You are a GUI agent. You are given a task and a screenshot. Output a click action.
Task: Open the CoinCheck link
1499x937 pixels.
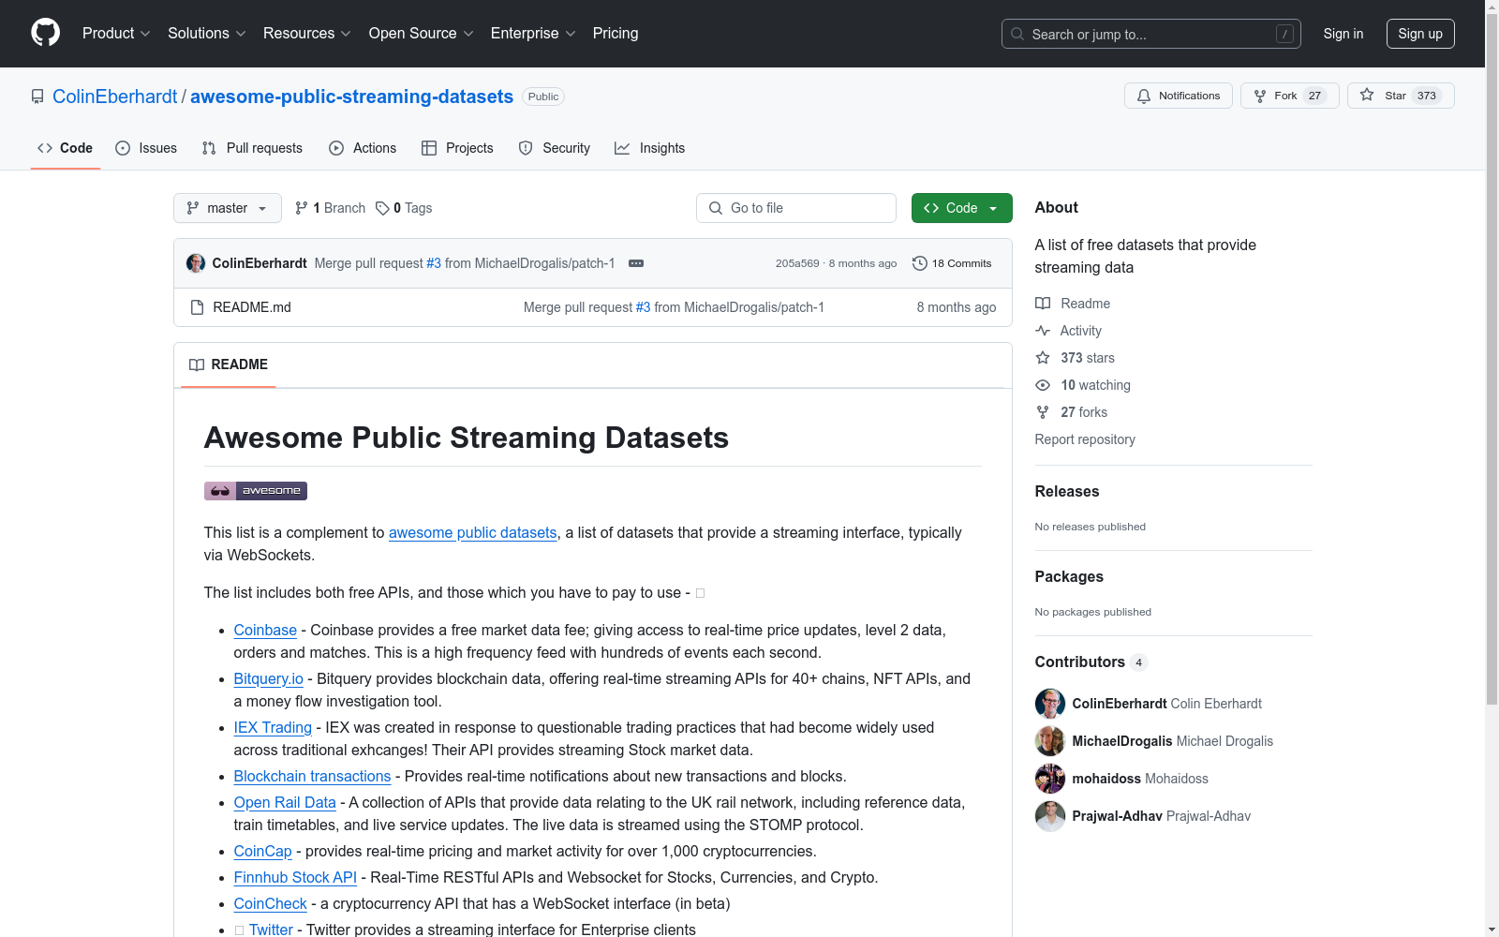[271, 903]
